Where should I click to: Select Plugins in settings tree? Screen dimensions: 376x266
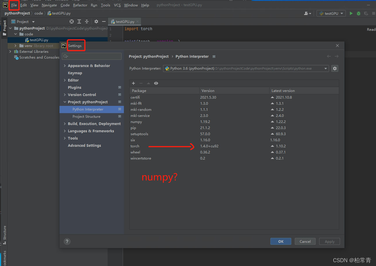75,88
